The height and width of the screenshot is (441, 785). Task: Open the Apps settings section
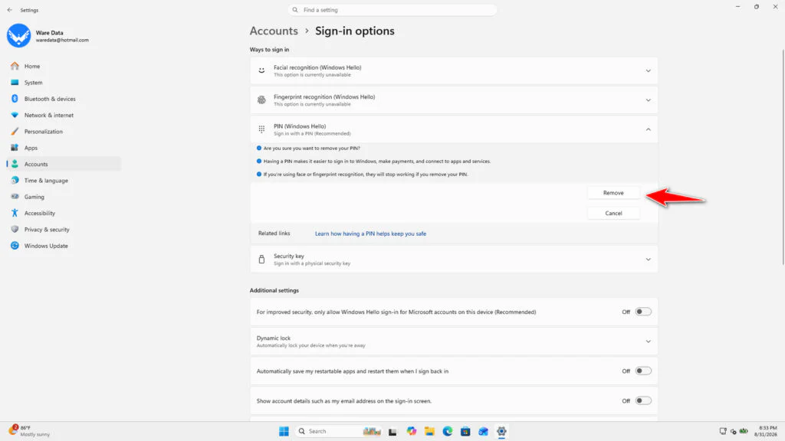[31, 148]
